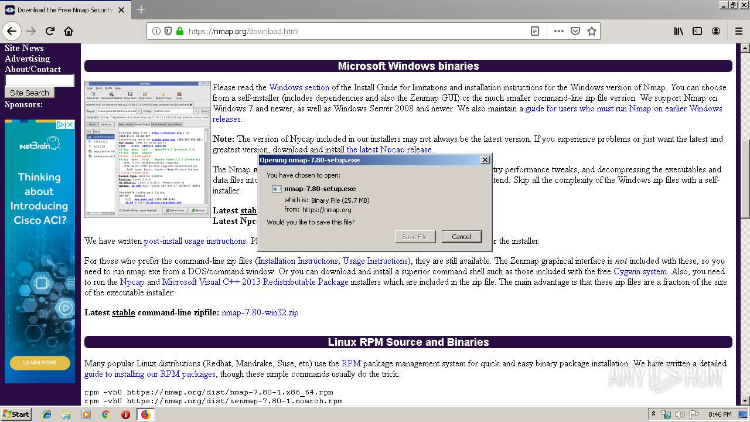The height and width of the screenshot is (422, 750).
Task: Save page to Pocket
Action: [x=575, y=31]
